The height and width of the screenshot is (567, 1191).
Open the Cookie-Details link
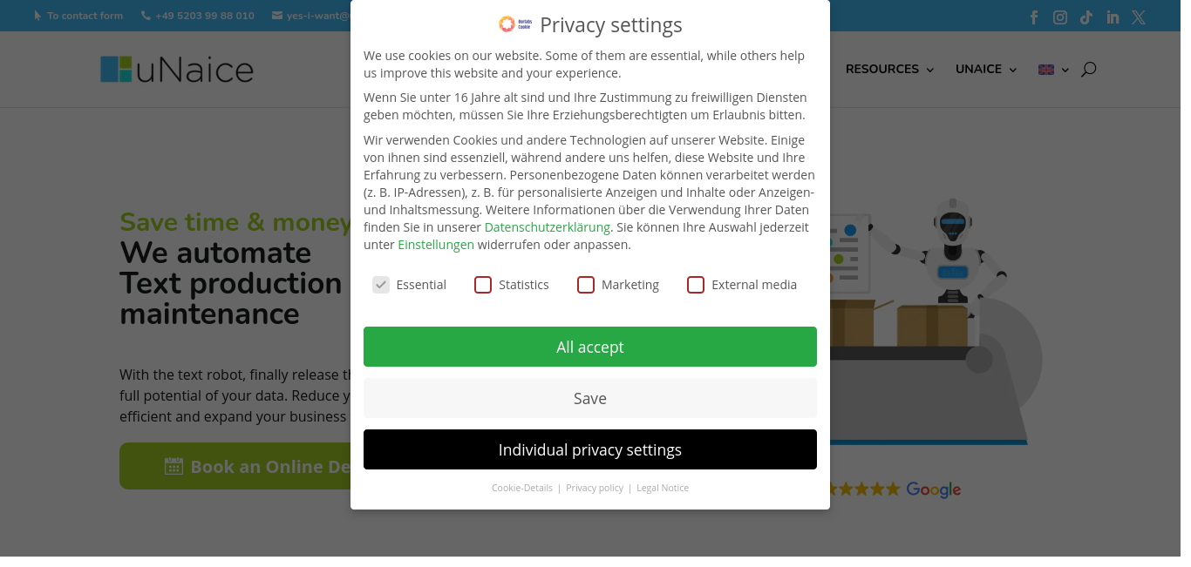(x=522, y=488)
